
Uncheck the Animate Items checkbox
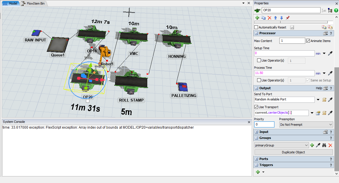coord(308,41)
